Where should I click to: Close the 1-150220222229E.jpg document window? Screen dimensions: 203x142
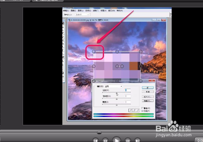164,20
